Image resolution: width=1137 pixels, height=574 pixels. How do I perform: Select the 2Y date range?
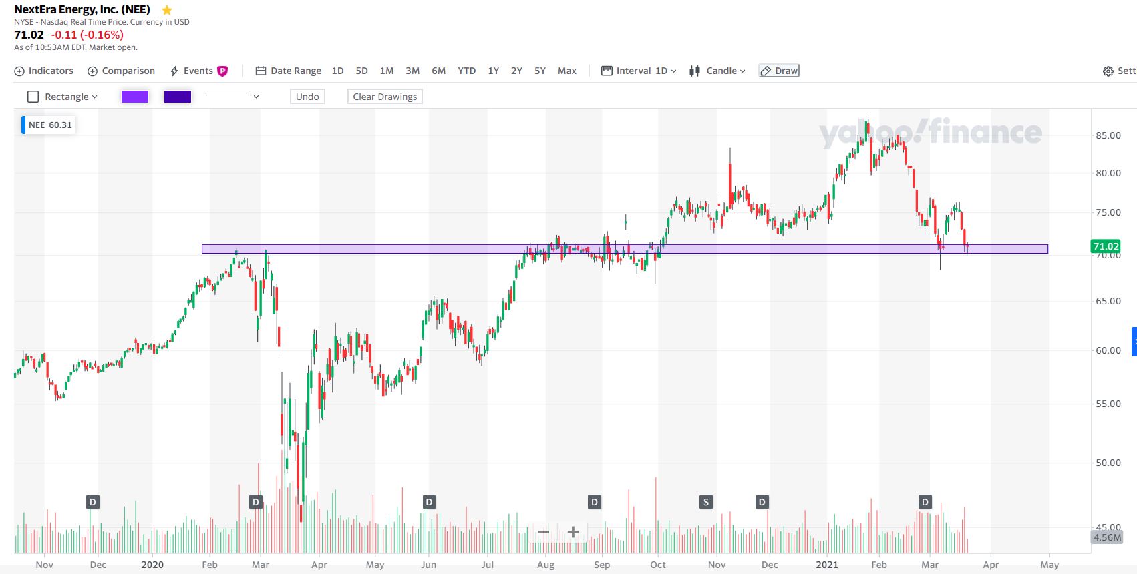click(x=517, y=71)
